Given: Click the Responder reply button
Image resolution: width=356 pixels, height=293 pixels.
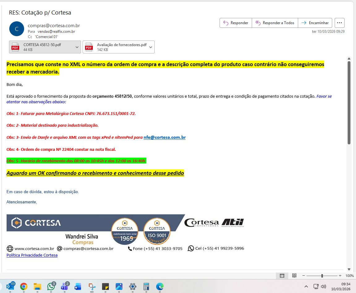Looking at the screenshot, I should coord(236,23).
